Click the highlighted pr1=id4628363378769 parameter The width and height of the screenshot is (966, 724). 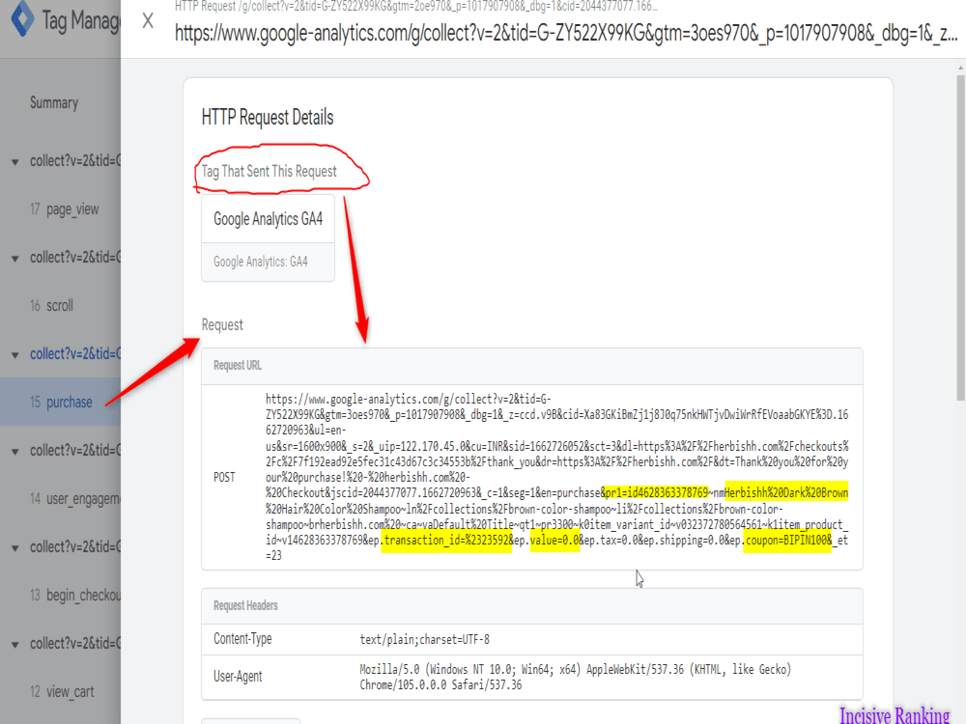point(656,493)
